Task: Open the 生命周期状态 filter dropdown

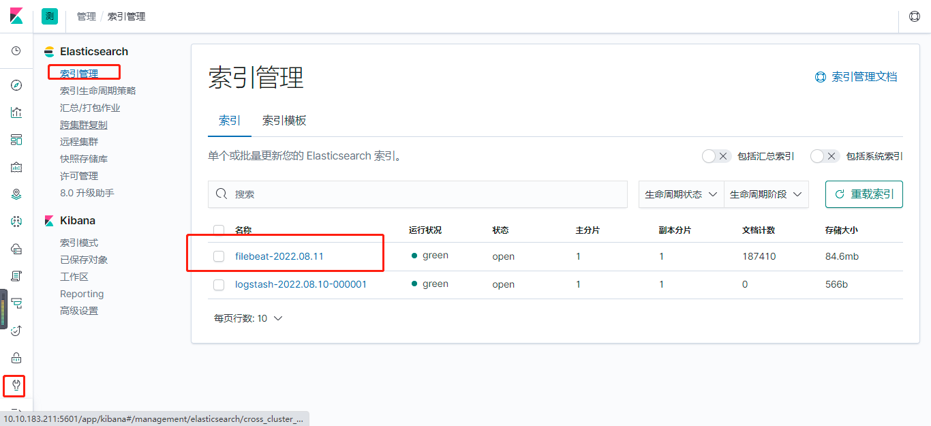Action: pos(681,194)
